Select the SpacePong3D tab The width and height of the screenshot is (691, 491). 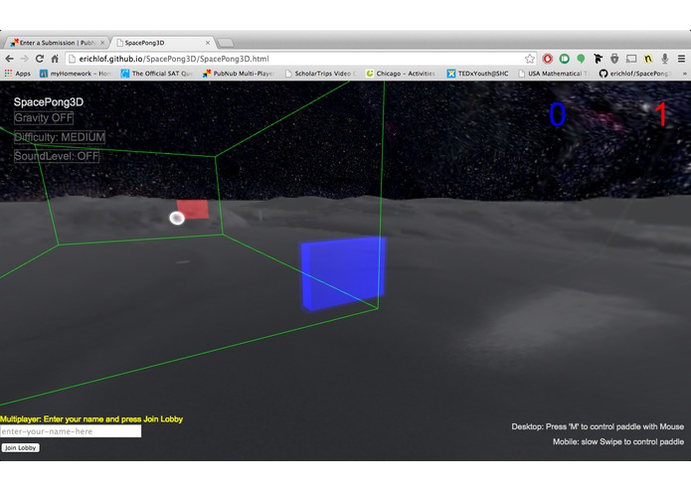point(162,43)
